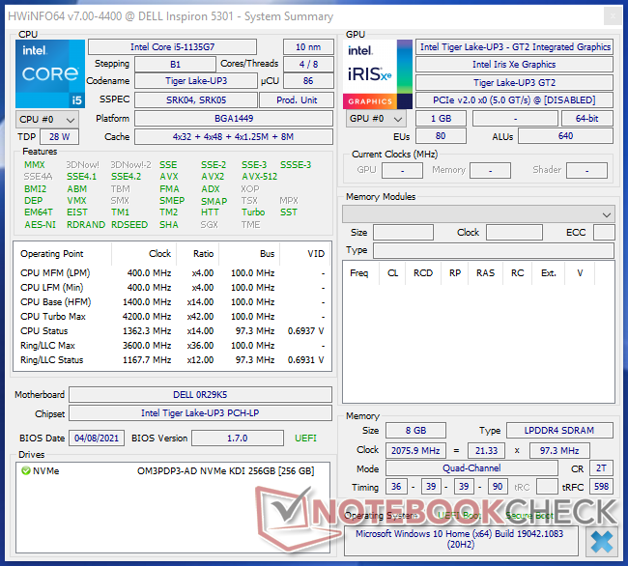
Task: Click the tRFC value 598
Action: (601, 487)
